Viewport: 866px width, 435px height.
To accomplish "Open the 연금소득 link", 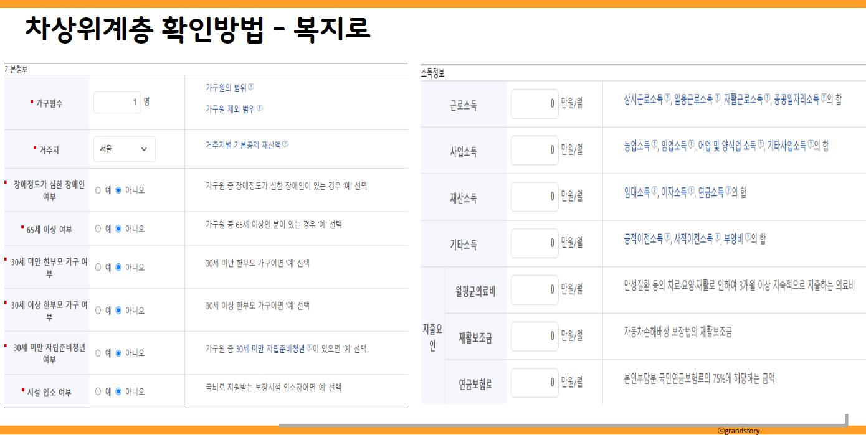I will click(711, 193).
